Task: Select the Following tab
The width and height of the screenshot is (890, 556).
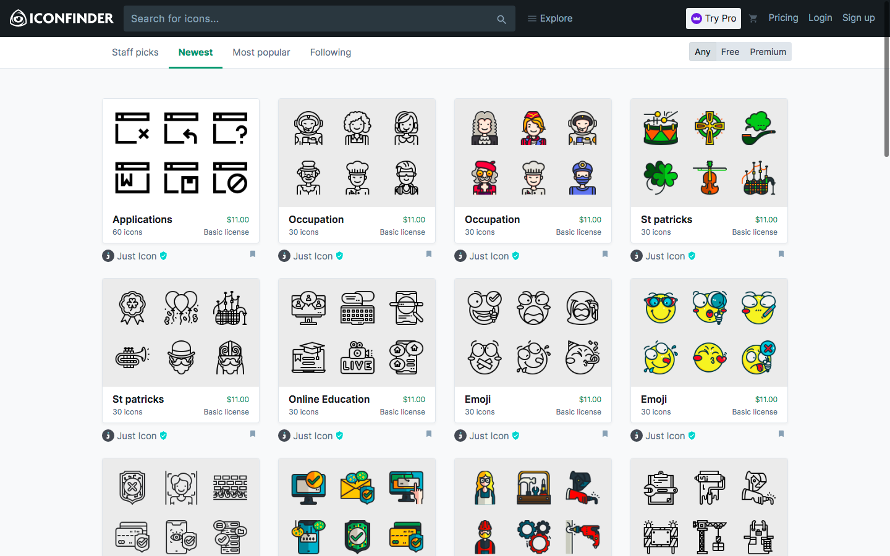Action: pos(330,52)
